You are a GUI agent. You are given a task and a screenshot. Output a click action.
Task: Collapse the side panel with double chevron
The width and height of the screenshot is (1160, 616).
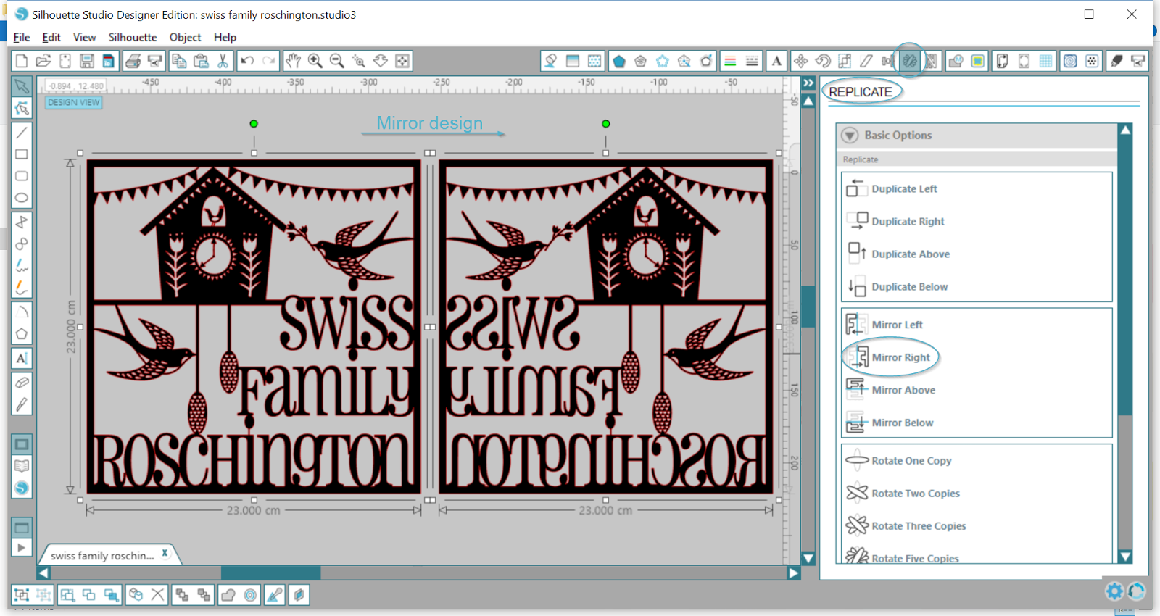pos(808,83)
